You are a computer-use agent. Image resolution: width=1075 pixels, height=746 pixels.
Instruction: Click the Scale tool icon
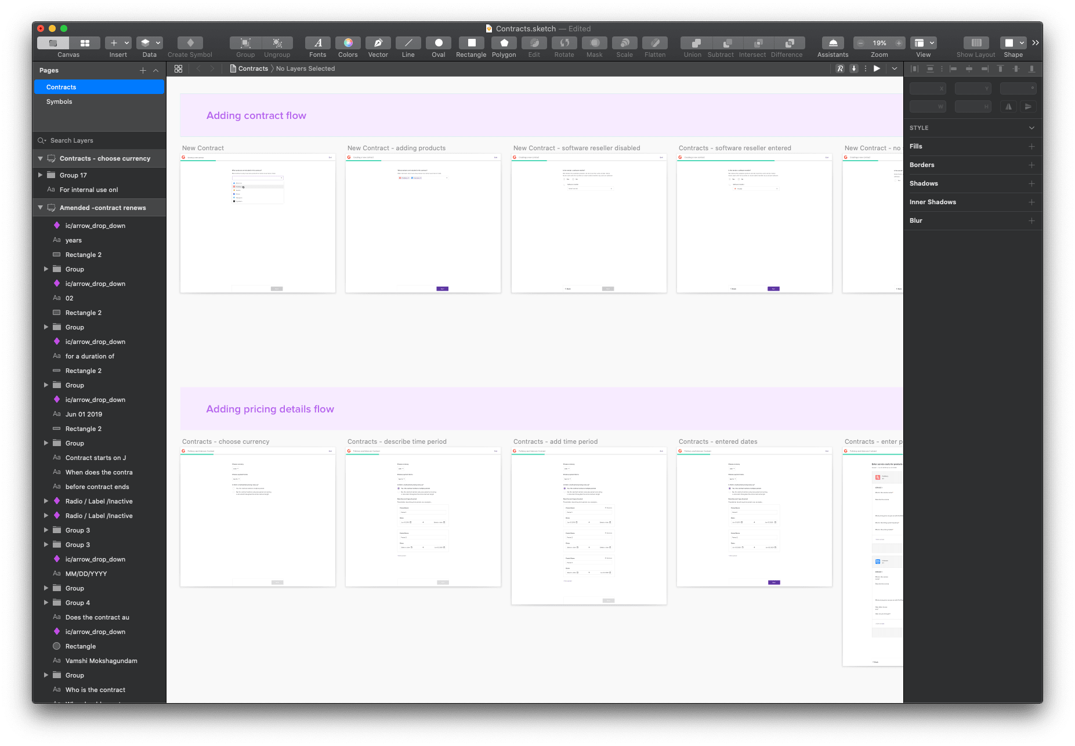[x=625, y=43]
